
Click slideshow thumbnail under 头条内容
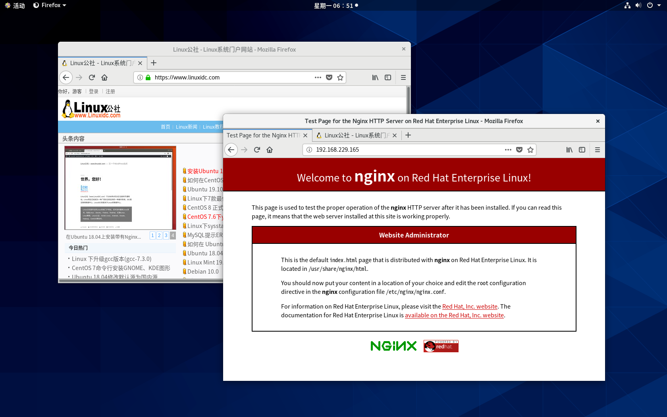pyautogui.click(x=120, y=188)
